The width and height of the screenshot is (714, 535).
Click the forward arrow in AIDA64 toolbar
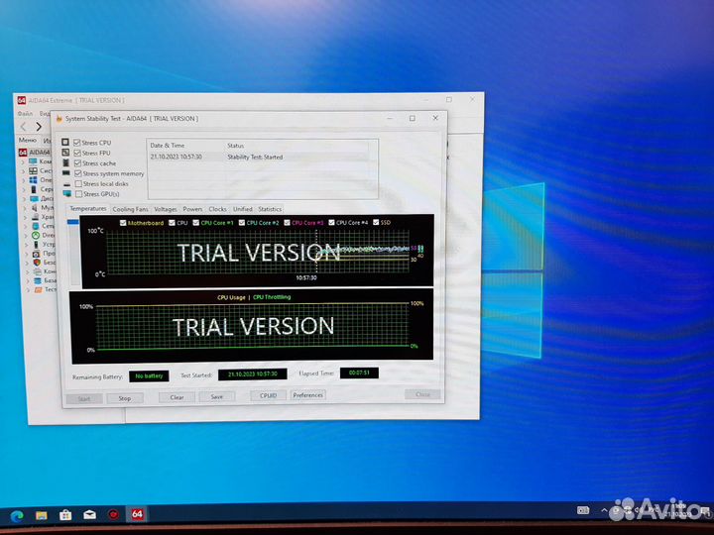point(39,126)
